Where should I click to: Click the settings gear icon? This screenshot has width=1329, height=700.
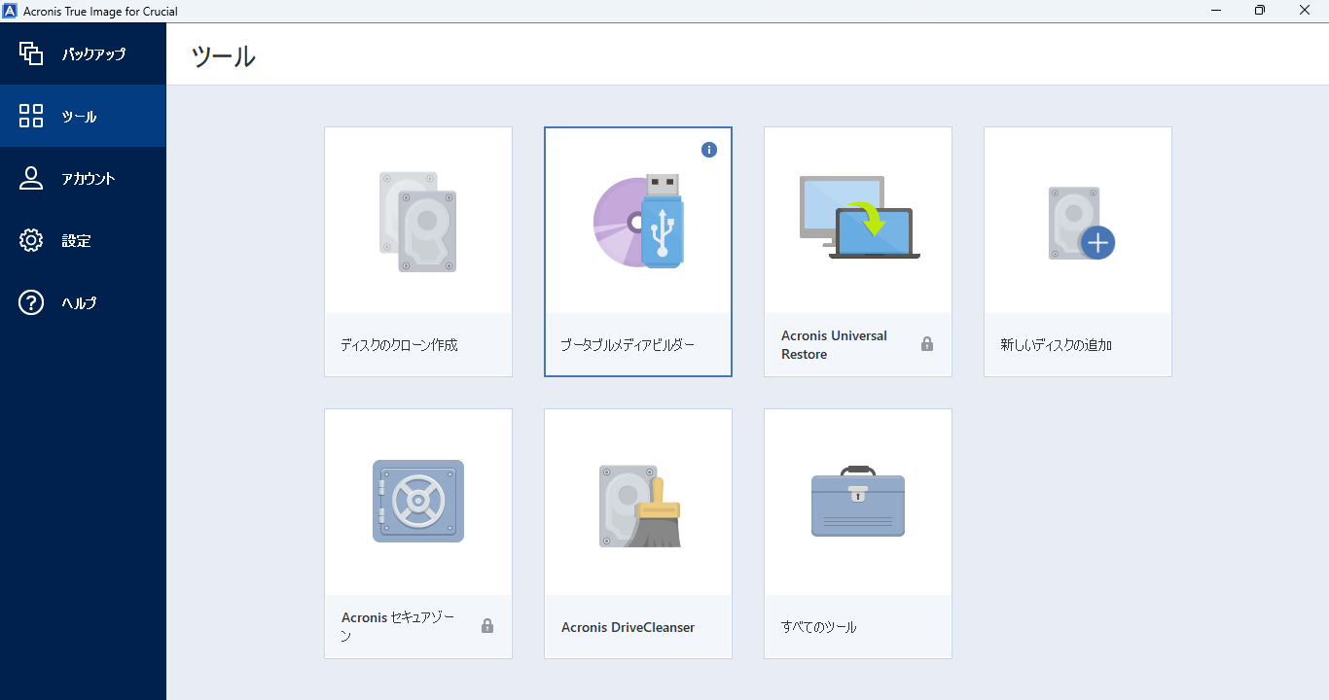[31, 240]
